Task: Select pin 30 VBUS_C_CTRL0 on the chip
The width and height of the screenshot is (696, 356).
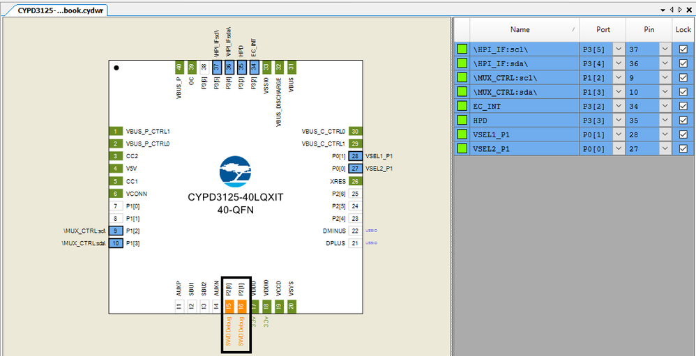Action: 356,131
